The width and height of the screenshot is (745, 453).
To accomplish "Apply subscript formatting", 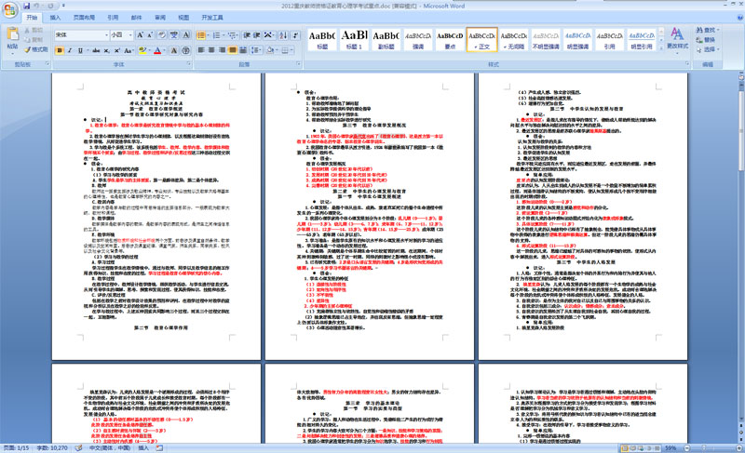I will coord(106,50).
